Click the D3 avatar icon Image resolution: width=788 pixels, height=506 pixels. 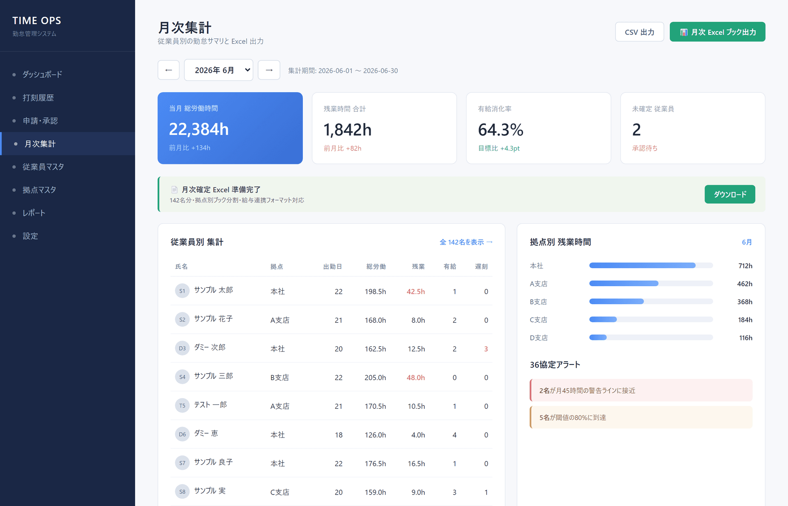(182, 348)
